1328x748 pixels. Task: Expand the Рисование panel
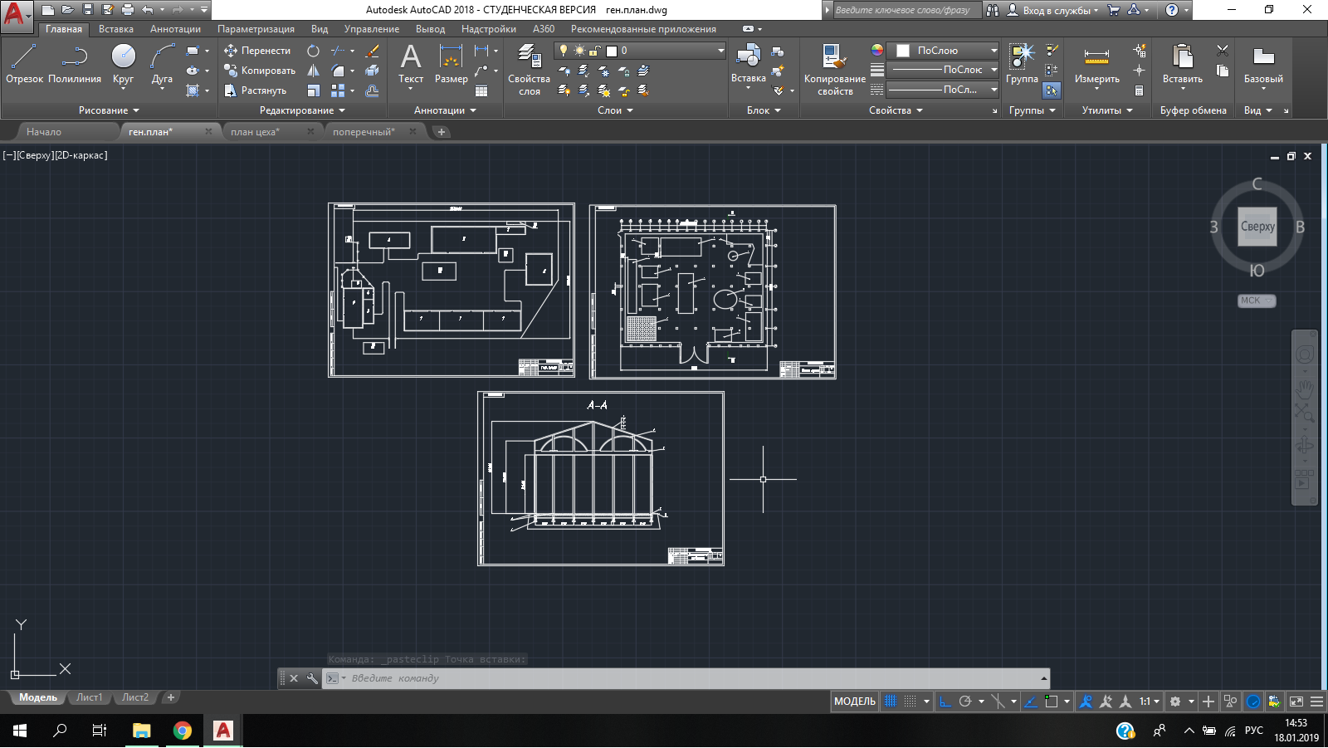tap(109, 110)
